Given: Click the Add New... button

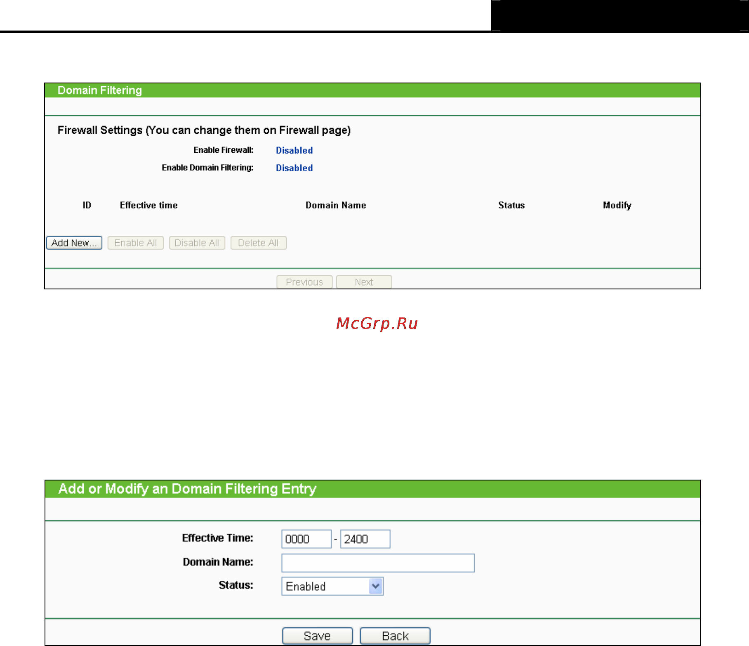Looking at the screenshot, I should tap(74, 243).
